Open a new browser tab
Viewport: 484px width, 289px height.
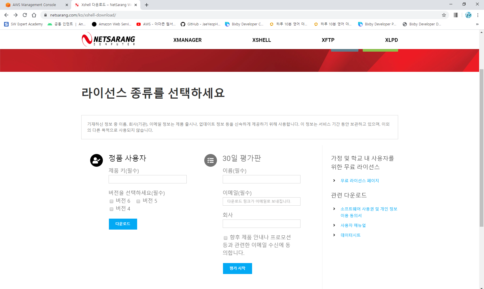147,5
